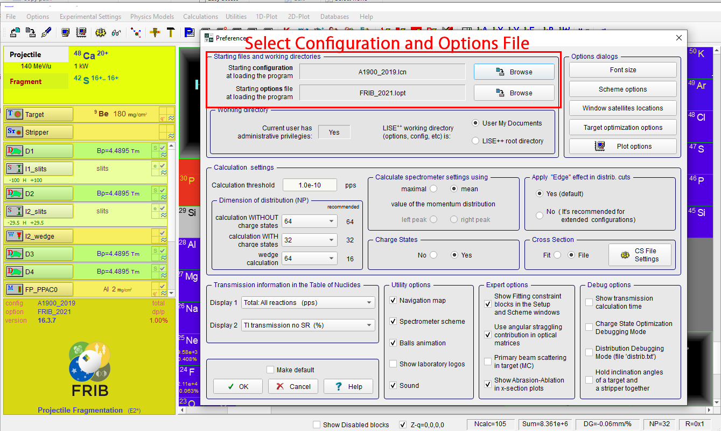Image resolution: width=721 pixels, height=431 pixels.
Task: Open the Physics Models menu
Action: click(152, 17)
